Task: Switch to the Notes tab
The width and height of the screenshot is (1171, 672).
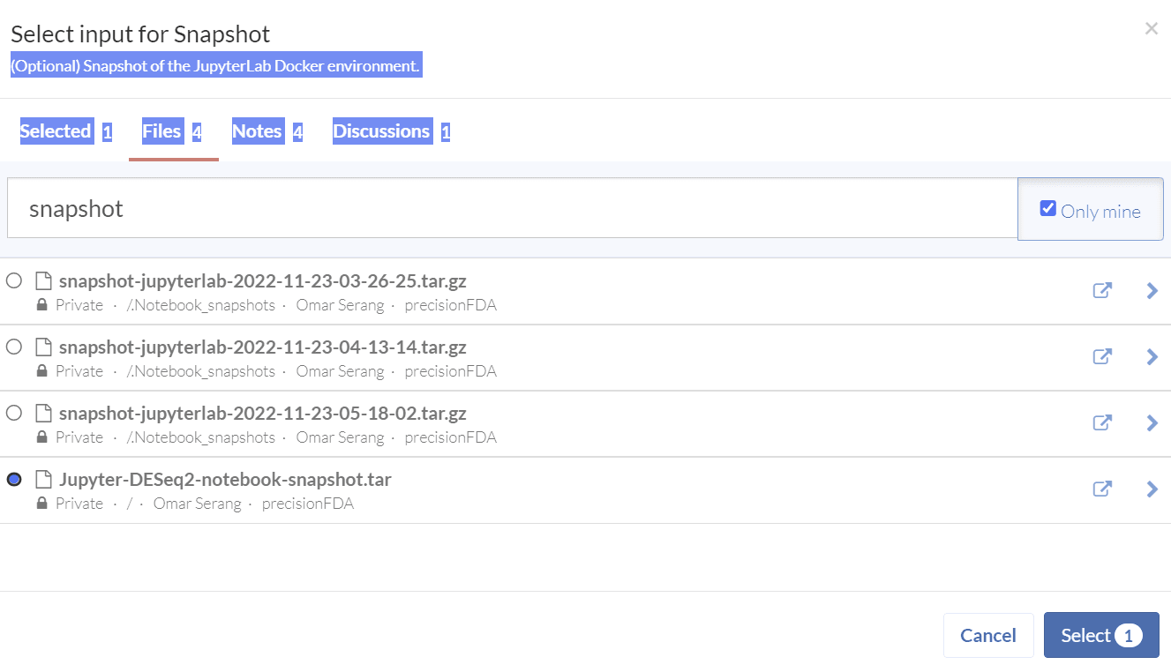Action: [x=257, y=131]
